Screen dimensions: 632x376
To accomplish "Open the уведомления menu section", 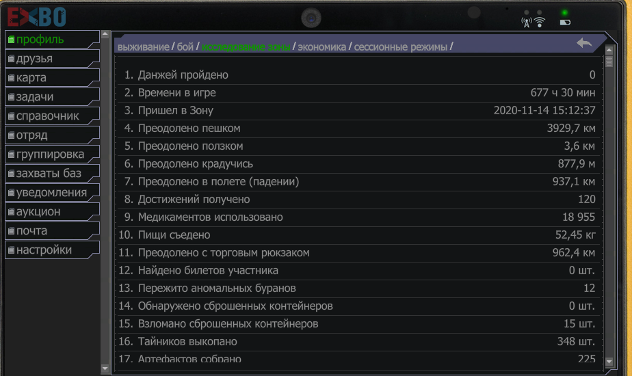I will [x=52, y=193].
